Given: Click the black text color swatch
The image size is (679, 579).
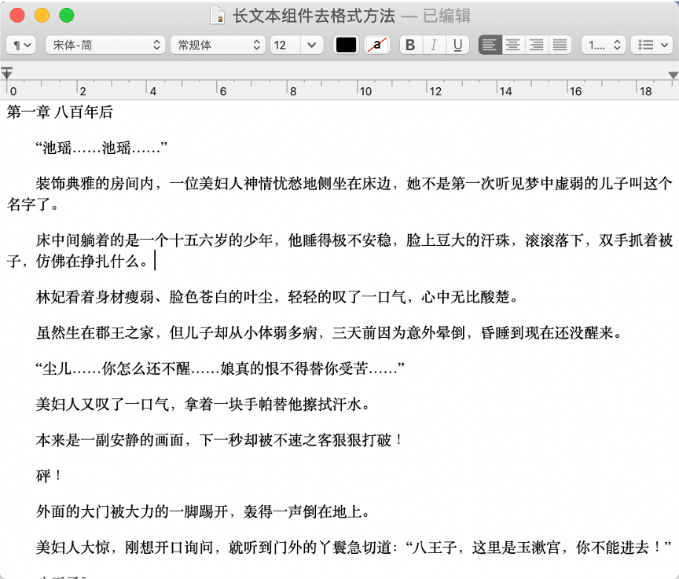Looking at the screenshot, I should pyautogui.click(x=347, y=45).
